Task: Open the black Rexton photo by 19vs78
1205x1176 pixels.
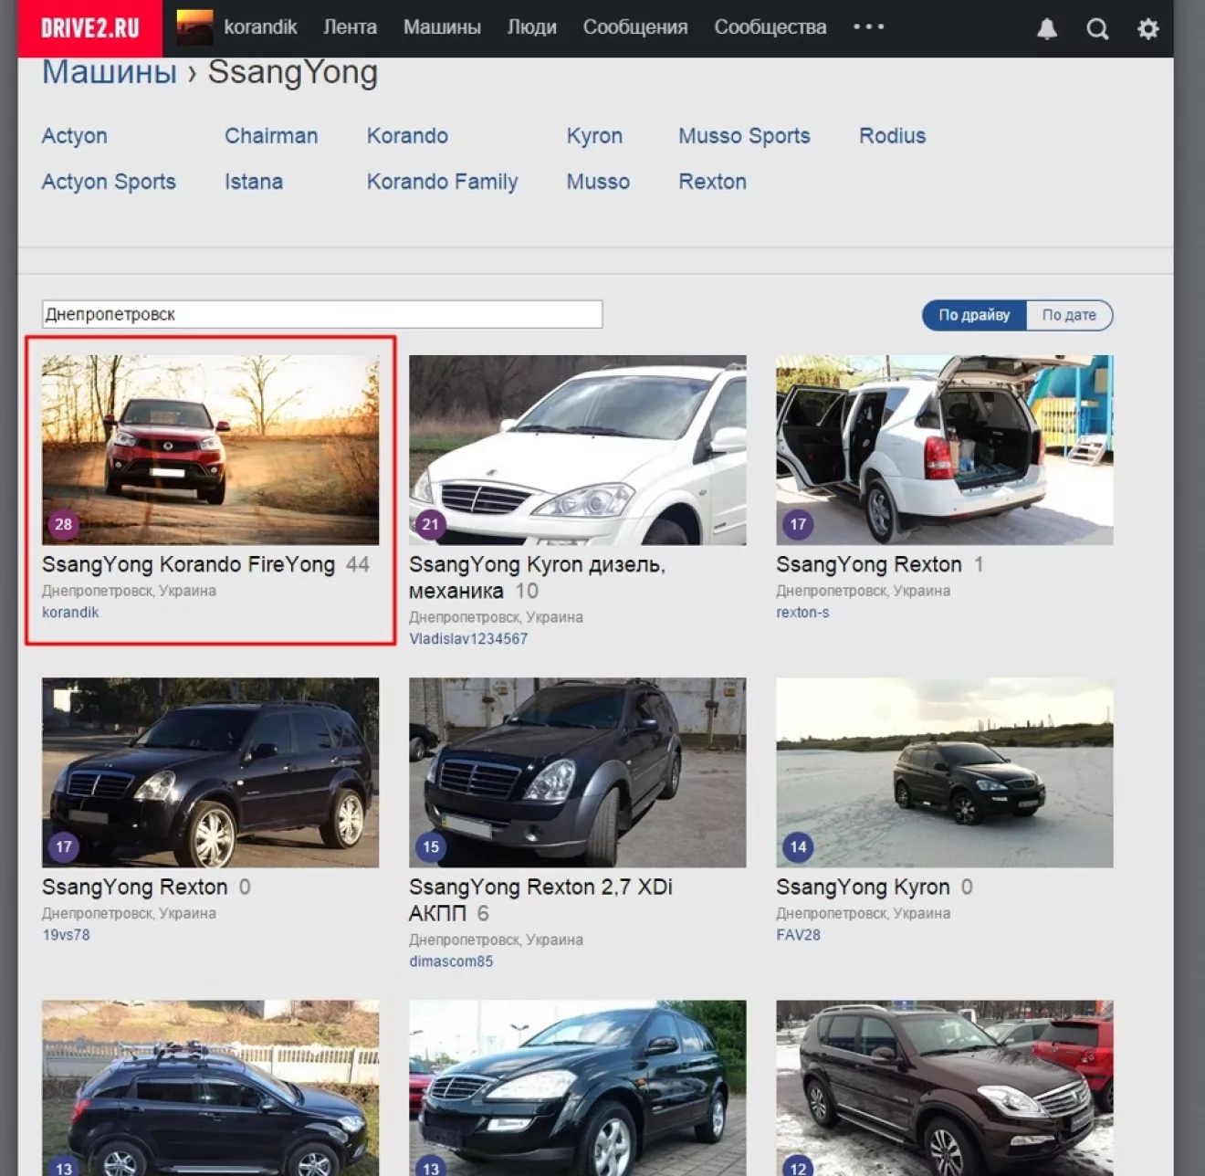Action: tap(210, 772)
